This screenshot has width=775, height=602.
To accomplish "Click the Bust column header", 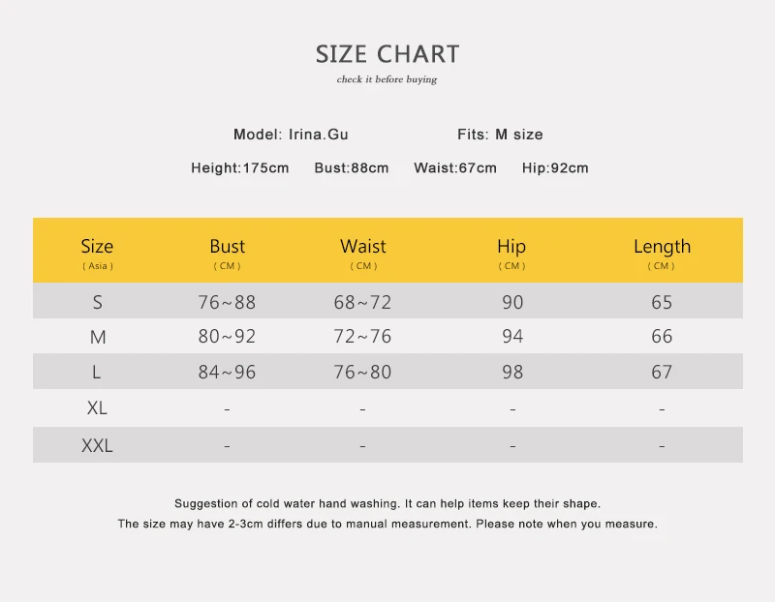I will point(228,254).
